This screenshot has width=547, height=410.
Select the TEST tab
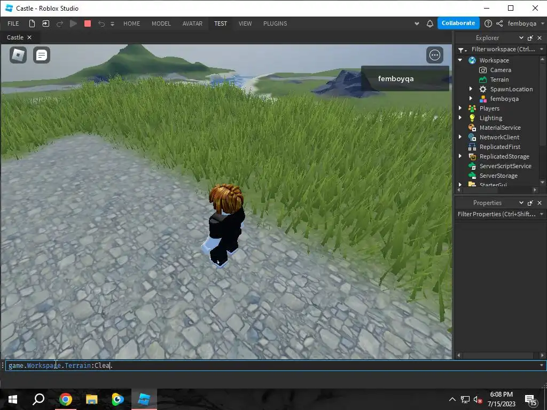pos(221,23)
